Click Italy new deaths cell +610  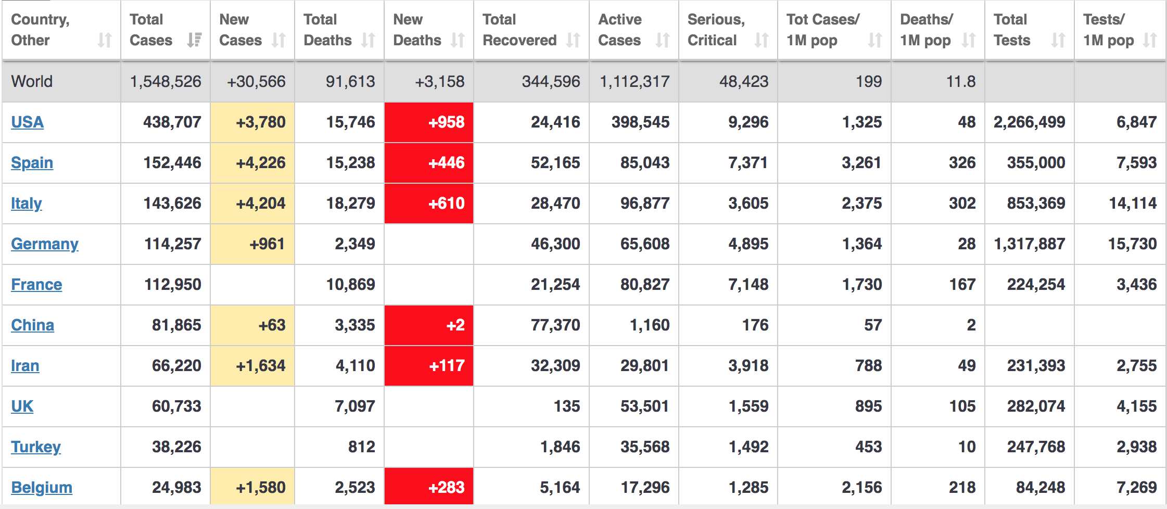click(x=429, y=203)
